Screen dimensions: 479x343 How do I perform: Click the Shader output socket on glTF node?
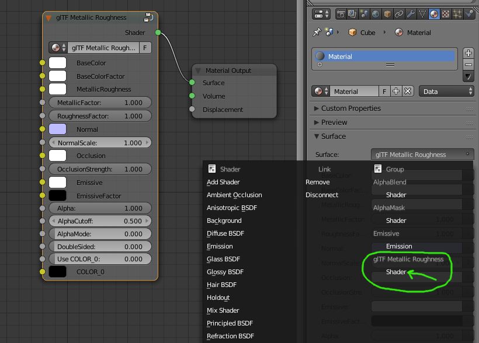pyautogui.click(x=158, y=32)
